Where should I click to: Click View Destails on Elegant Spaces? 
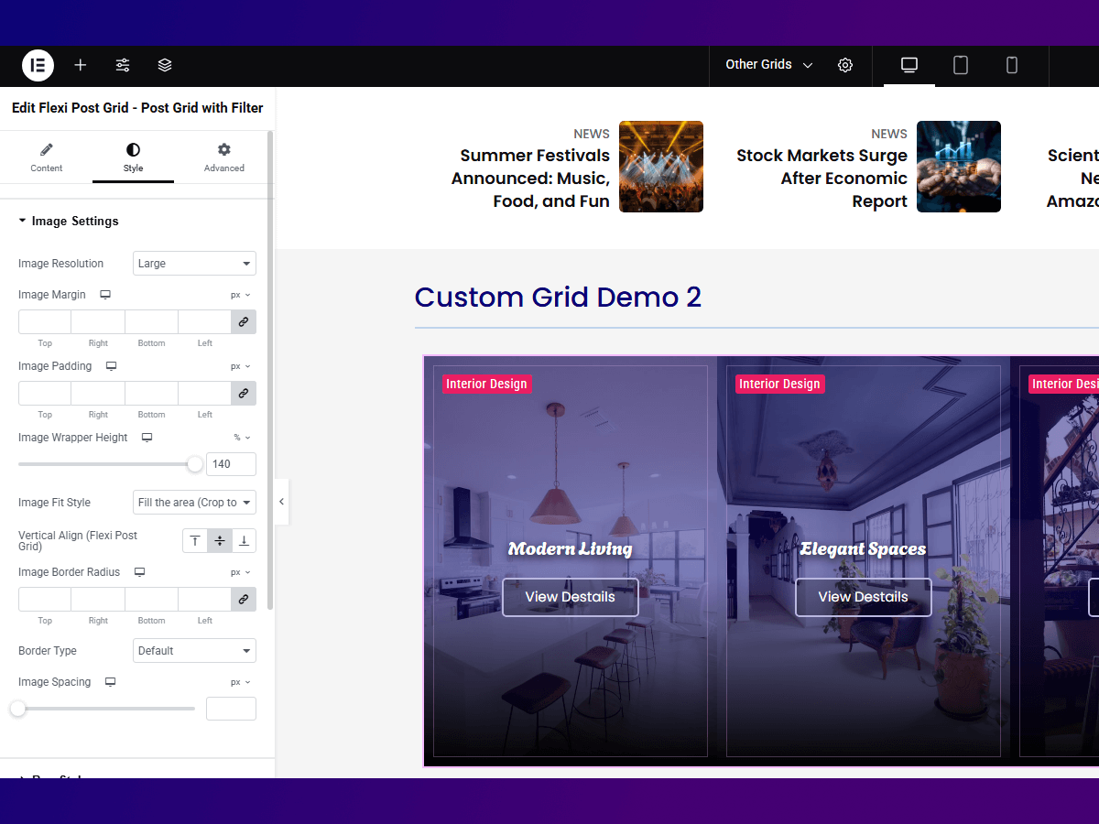(x=863, y=597)
